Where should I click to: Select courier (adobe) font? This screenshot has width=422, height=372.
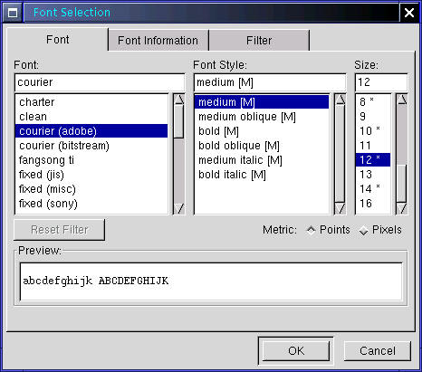91,131
